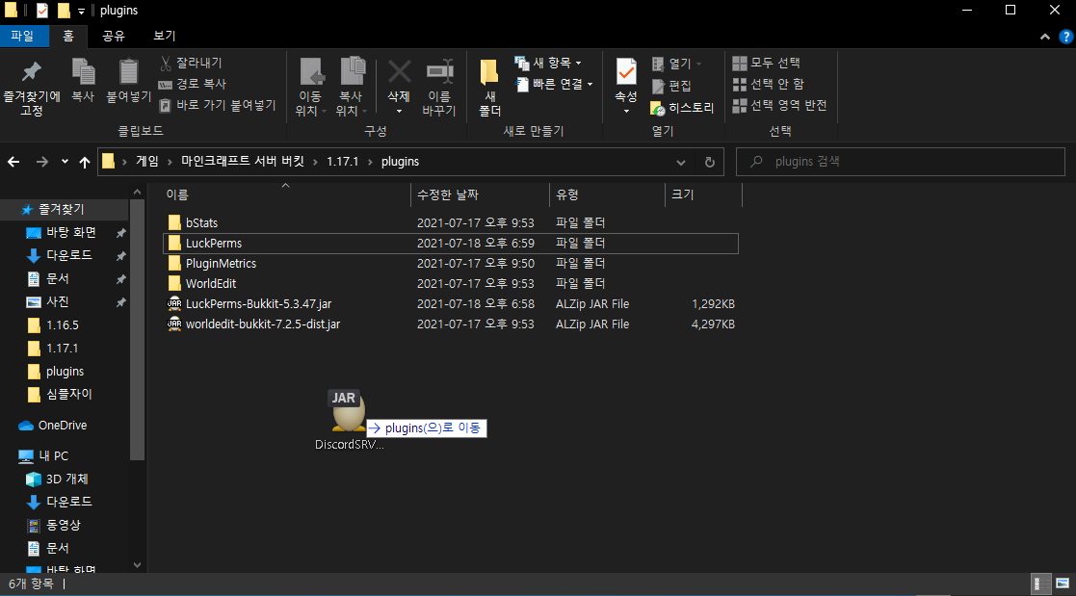Screen dimensions: 1076x596
Task: Click the 1.17.1 breadcrumb in address bar
Action: click(342, 162)
